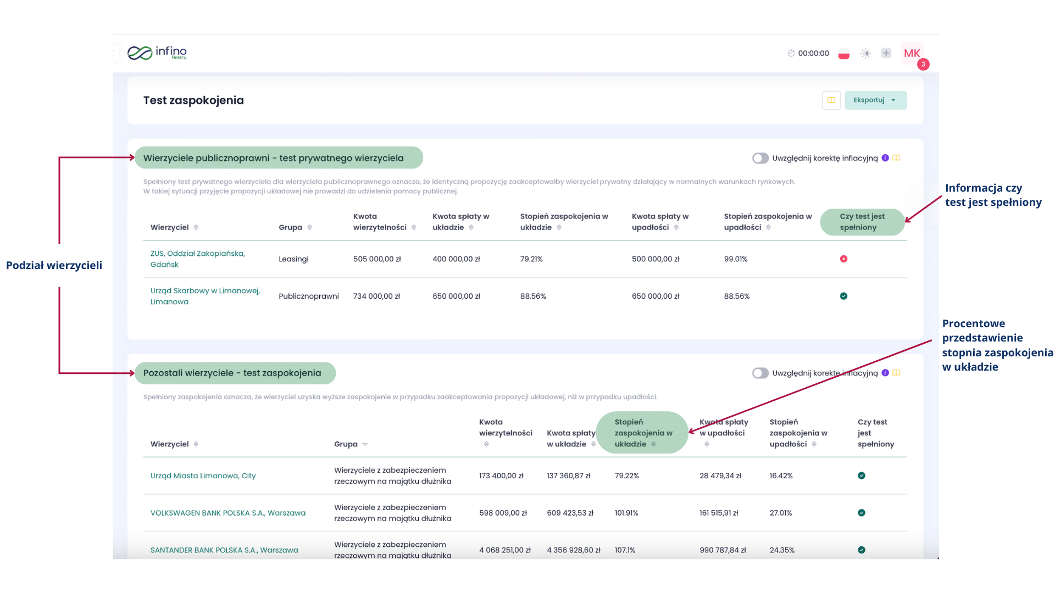Open the book guide icon beside Eksportuj
1055x593 pixels.
(x=831, y=100)
